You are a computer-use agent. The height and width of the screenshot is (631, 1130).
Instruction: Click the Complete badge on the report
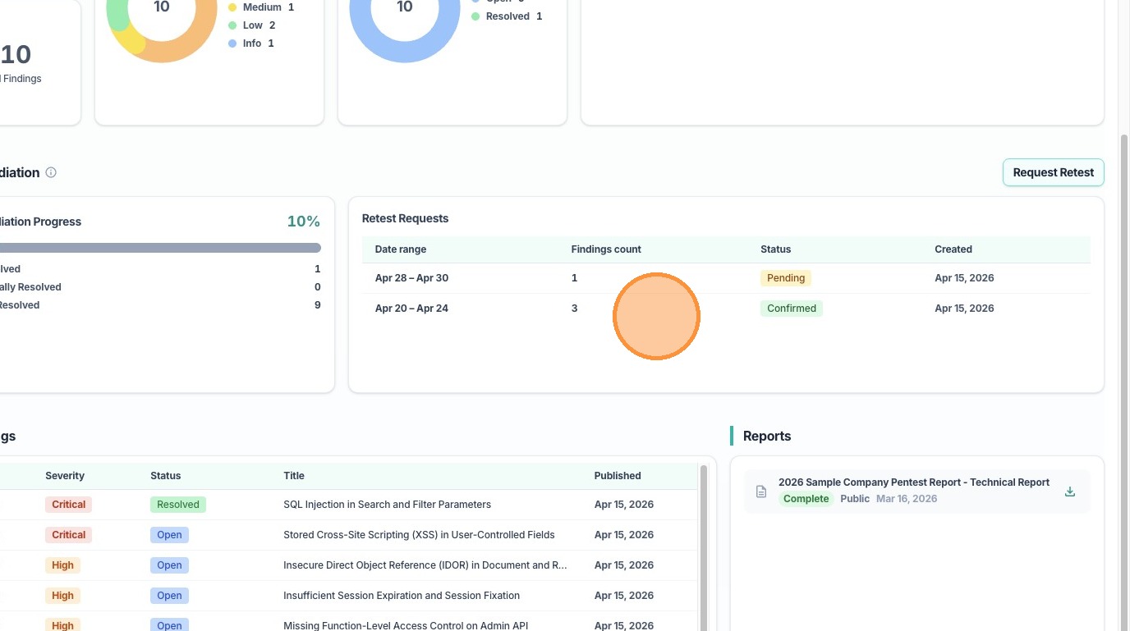tap(806, 499)
